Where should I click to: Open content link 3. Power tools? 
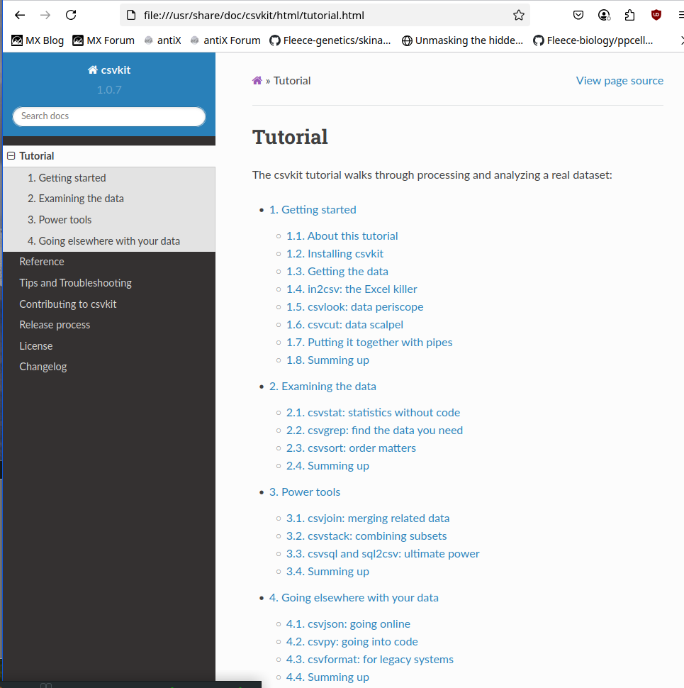[x=305, y=492]
